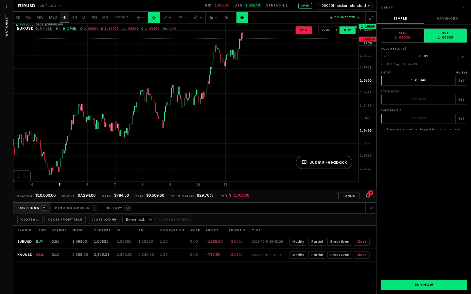This screenshot has height=294, width=471.
Task: Open the notifications bell icon
Action: [x=368, y=196]
